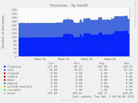Click idle average value 74.85
This screenshot has height=103, width=138.
(x=103, y=70)
